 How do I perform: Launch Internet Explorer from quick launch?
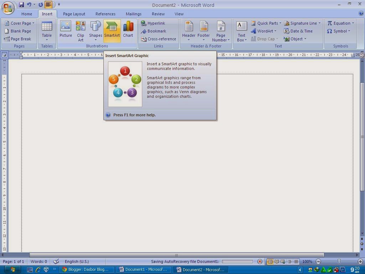click(x=38, y=270)
